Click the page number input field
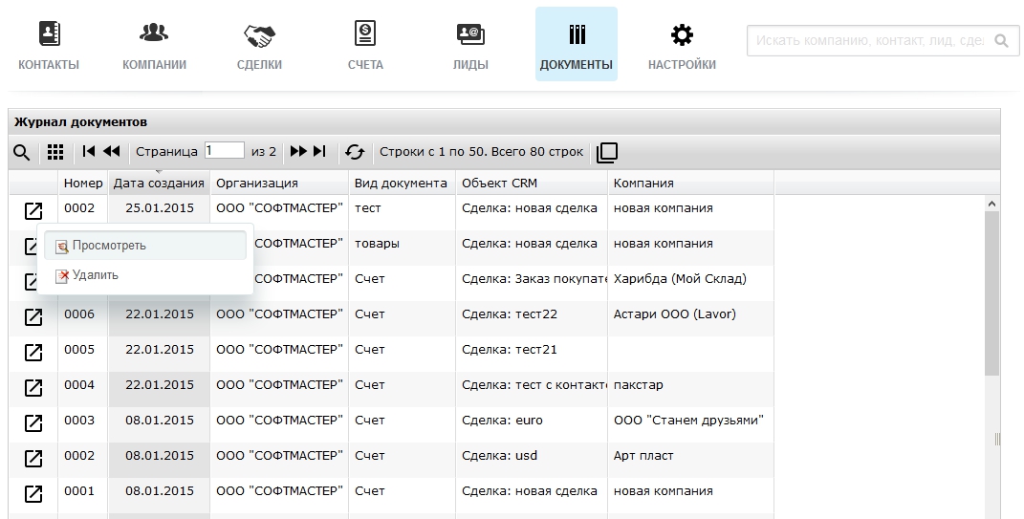The image size is (1024, 519). click(224, 151)
